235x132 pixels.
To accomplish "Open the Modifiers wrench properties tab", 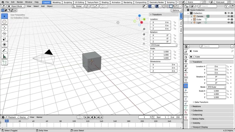I will point(186,90).
